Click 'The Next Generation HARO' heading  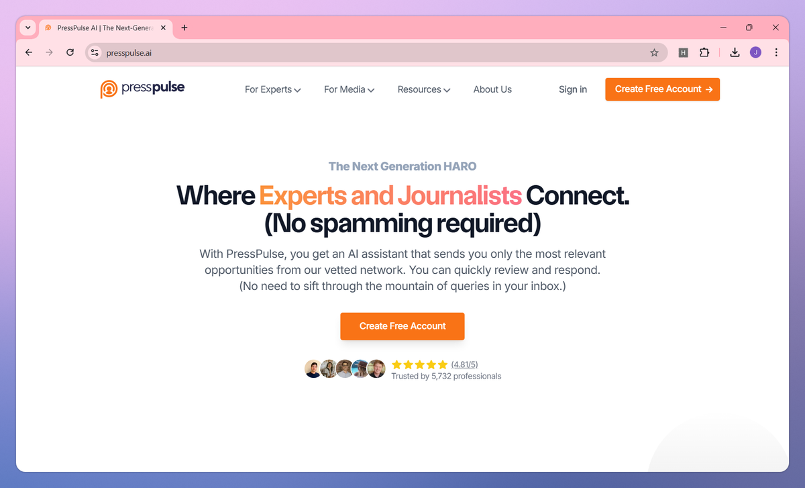(402, 166)
